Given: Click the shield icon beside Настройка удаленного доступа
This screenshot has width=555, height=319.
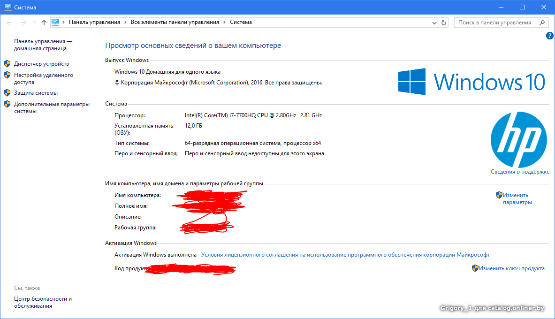Looking at the screenshot, I should 7,75.
